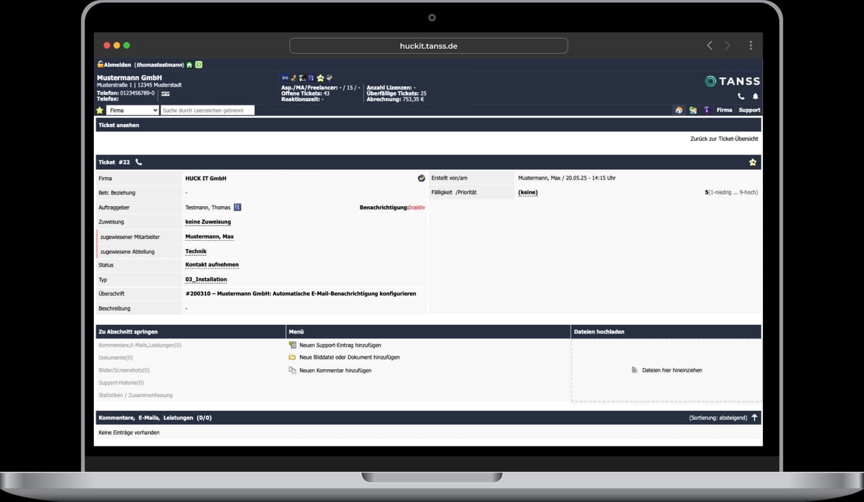Mark ticket as favorite with star icon
This screenshot has width=864, height=502.
(x=752, y=162)
